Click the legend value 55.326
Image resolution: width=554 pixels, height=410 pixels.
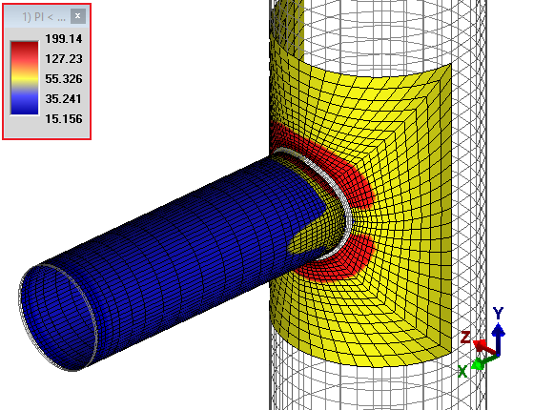(x=64, y=79)
